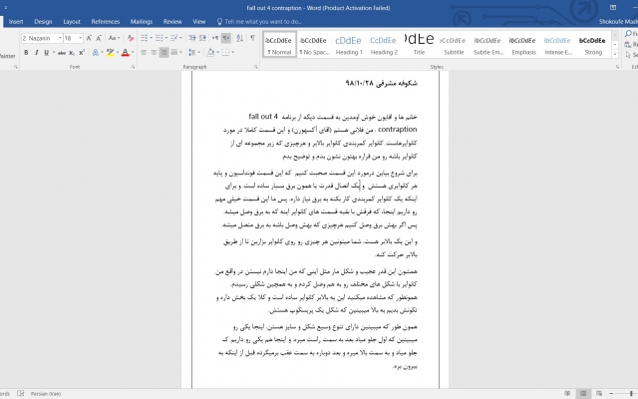Apply the red font color
Screen dimensions: 638x399
click(x=126, y=53)
